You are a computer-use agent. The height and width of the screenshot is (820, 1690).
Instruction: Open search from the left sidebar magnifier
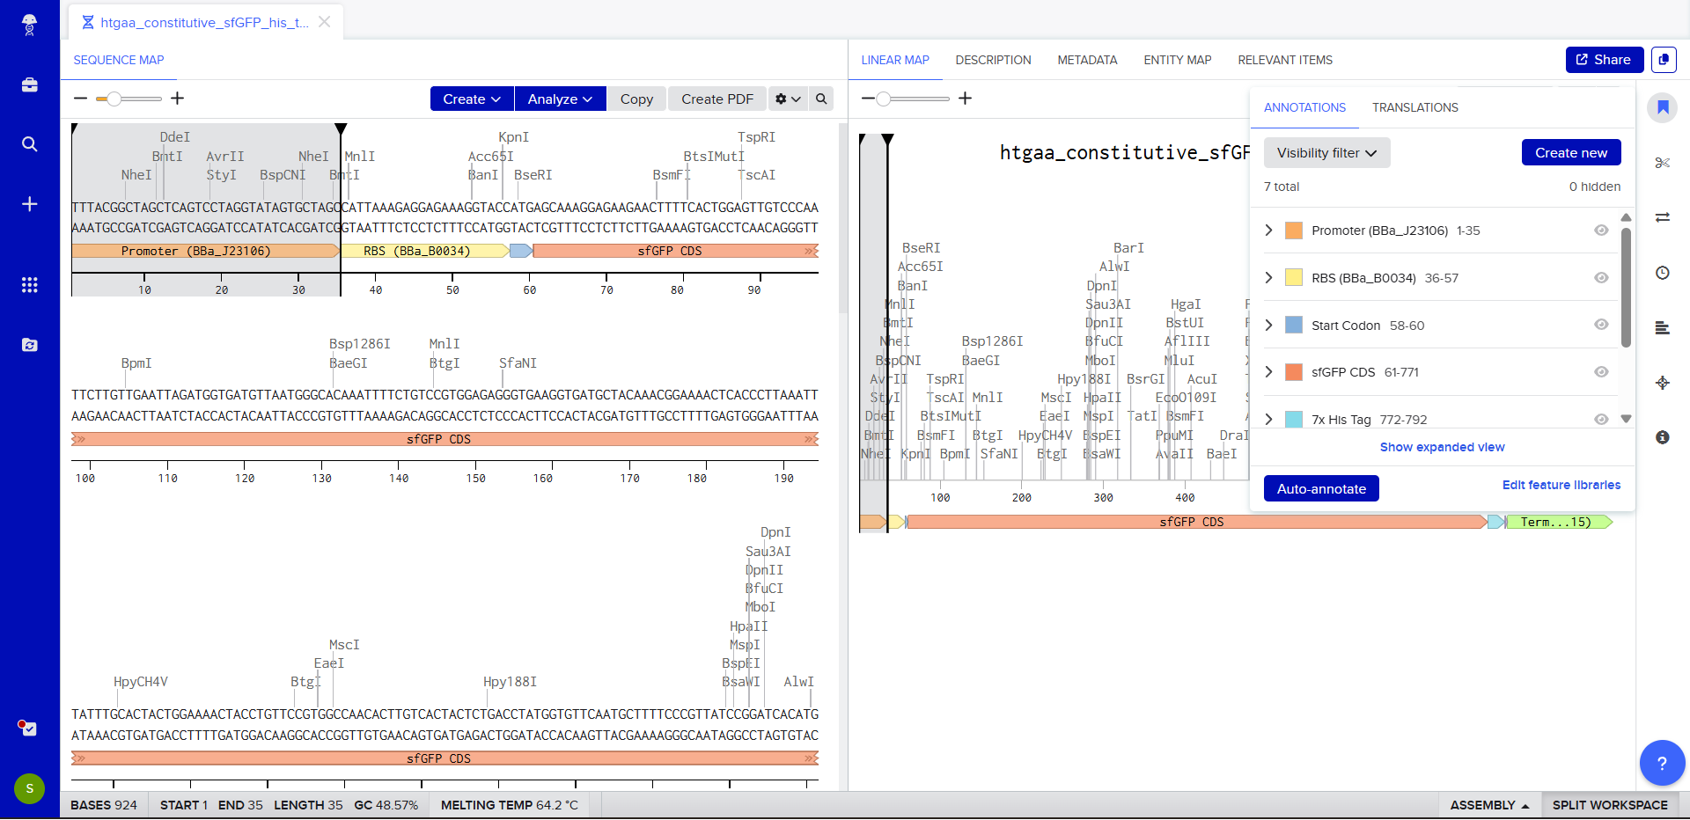[x=29, y=144]
